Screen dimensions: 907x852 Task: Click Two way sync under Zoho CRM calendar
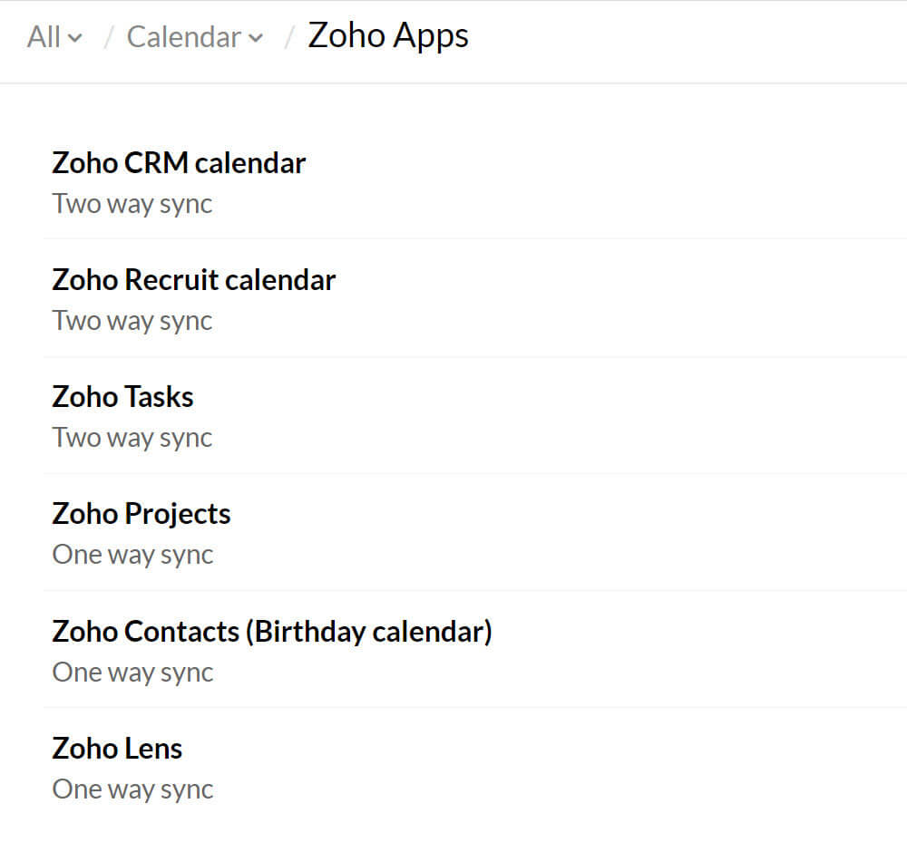[132, 204]
